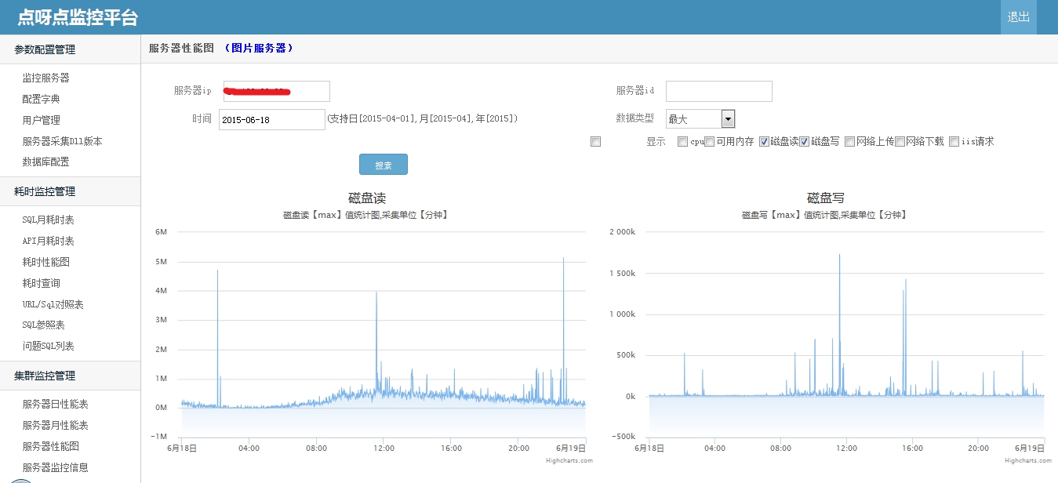Click the 磁盘写 chart title

(x=826, y=198)
